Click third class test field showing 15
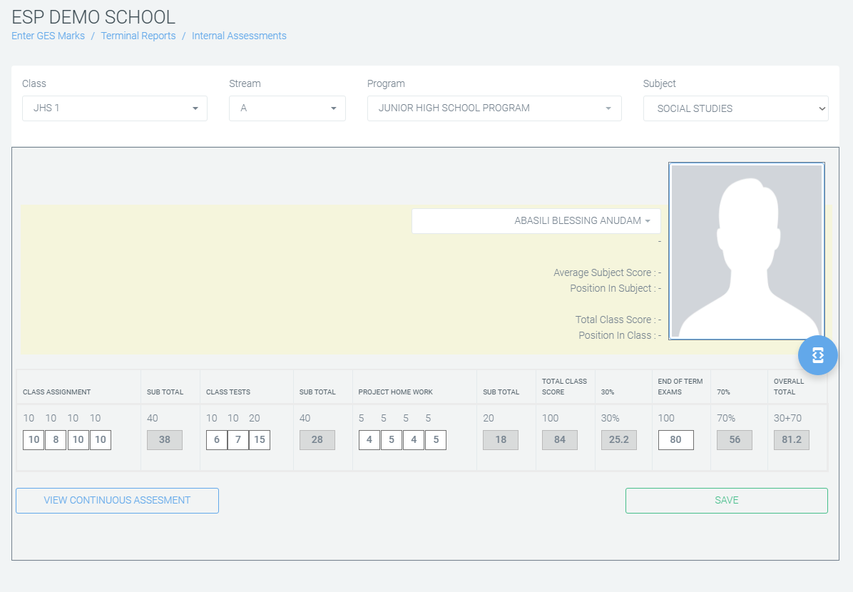 point(260,440)
